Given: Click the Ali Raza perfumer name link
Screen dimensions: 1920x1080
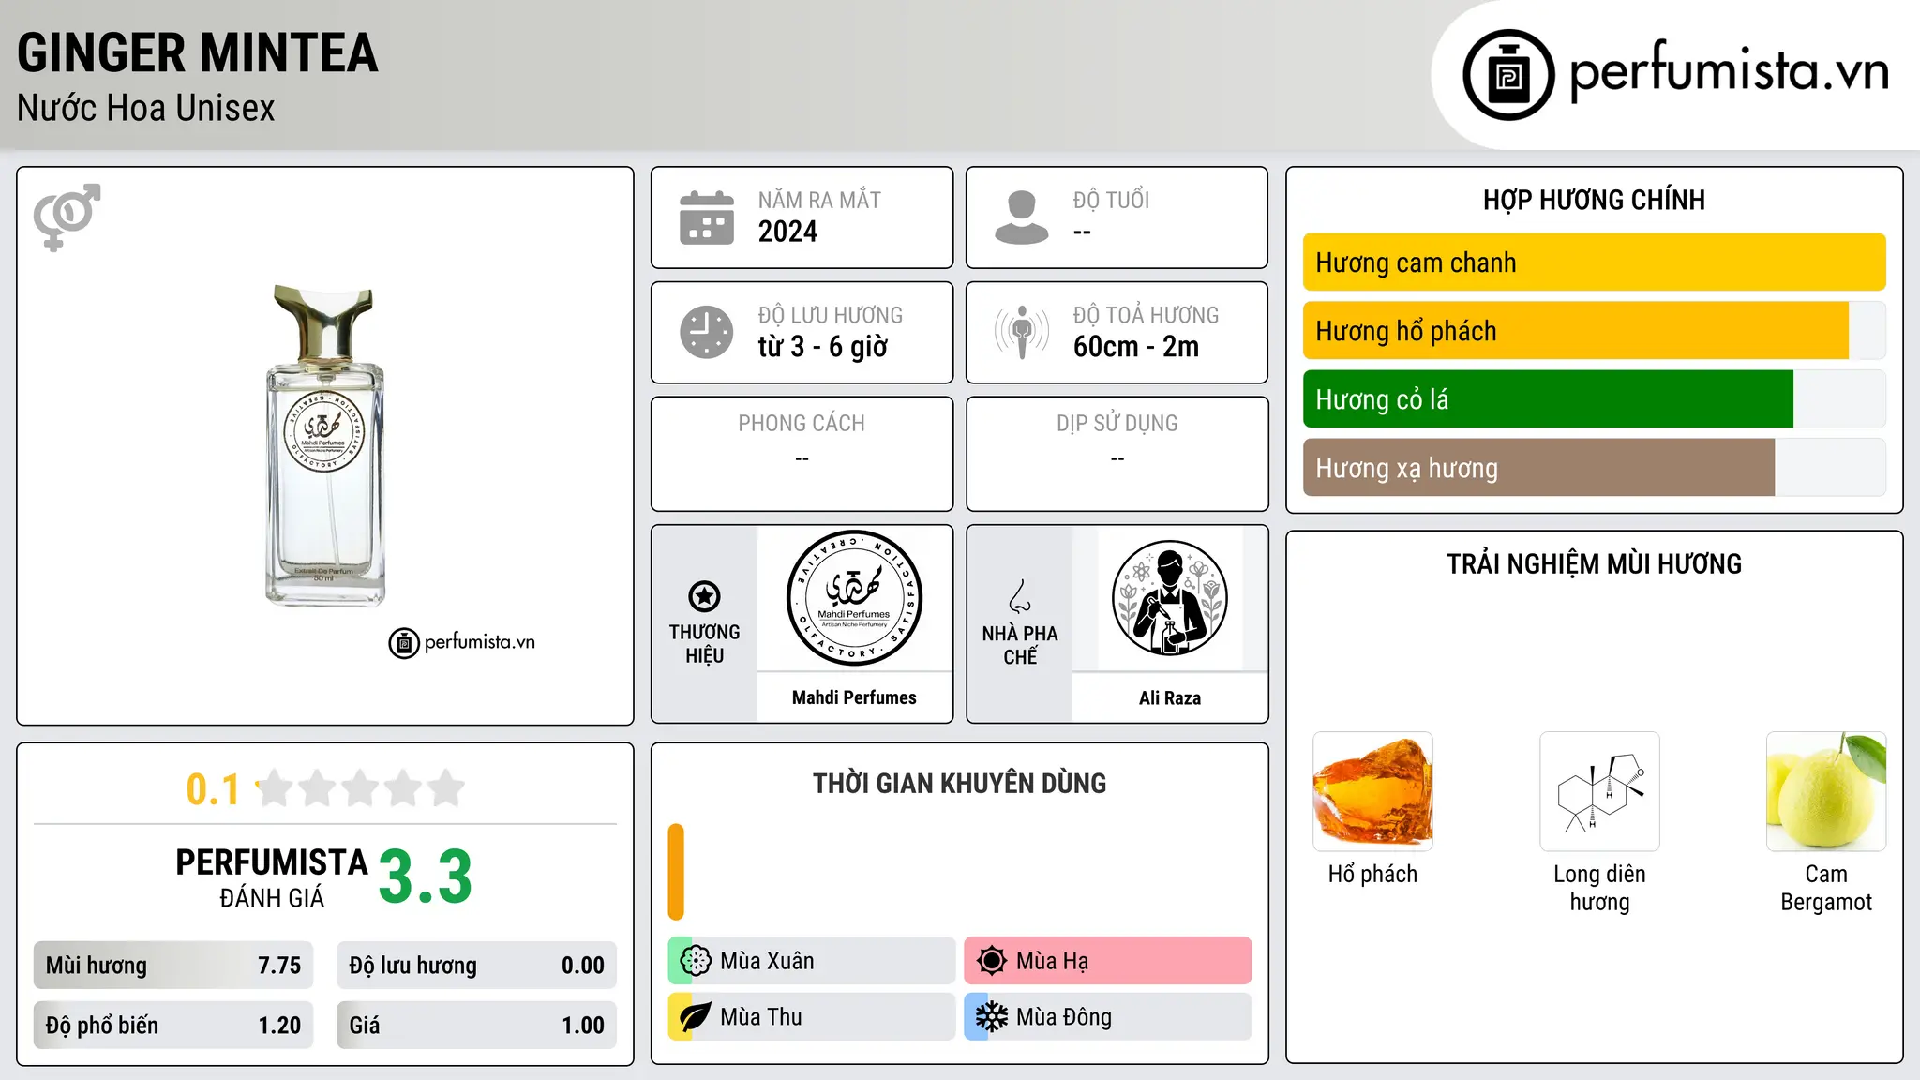Looking at the screenshot, I should click(x=1169, y=697).
